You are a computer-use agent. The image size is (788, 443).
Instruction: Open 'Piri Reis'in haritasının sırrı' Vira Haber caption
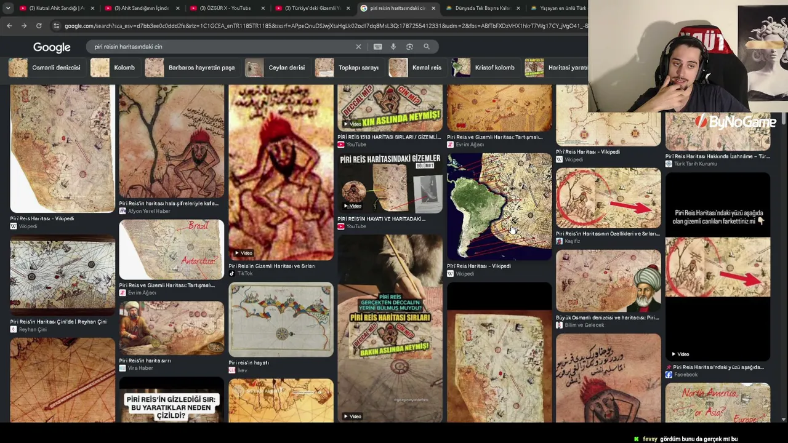(145, 361)
